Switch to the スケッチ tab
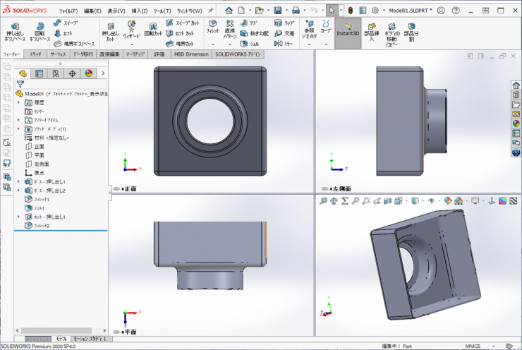The height and width of the screenshot is (350, 522). [x=35, y=54]
